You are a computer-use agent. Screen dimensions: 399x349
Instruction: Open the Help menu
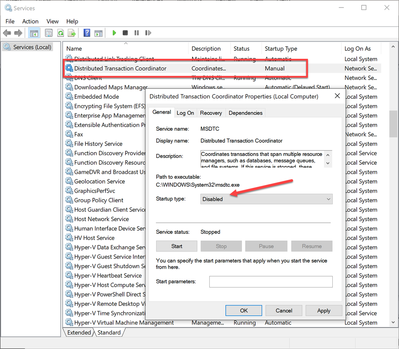coord(72,22)
